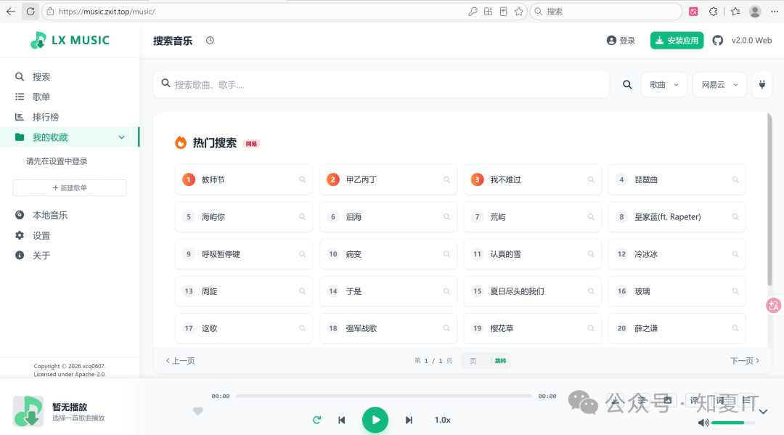Open search history clock icon
This screenshot has height=435, width=784.
(x=210, y=41)
